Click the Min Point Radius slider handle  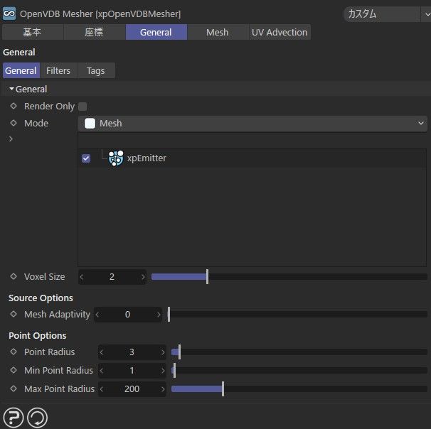coord(174,370)
